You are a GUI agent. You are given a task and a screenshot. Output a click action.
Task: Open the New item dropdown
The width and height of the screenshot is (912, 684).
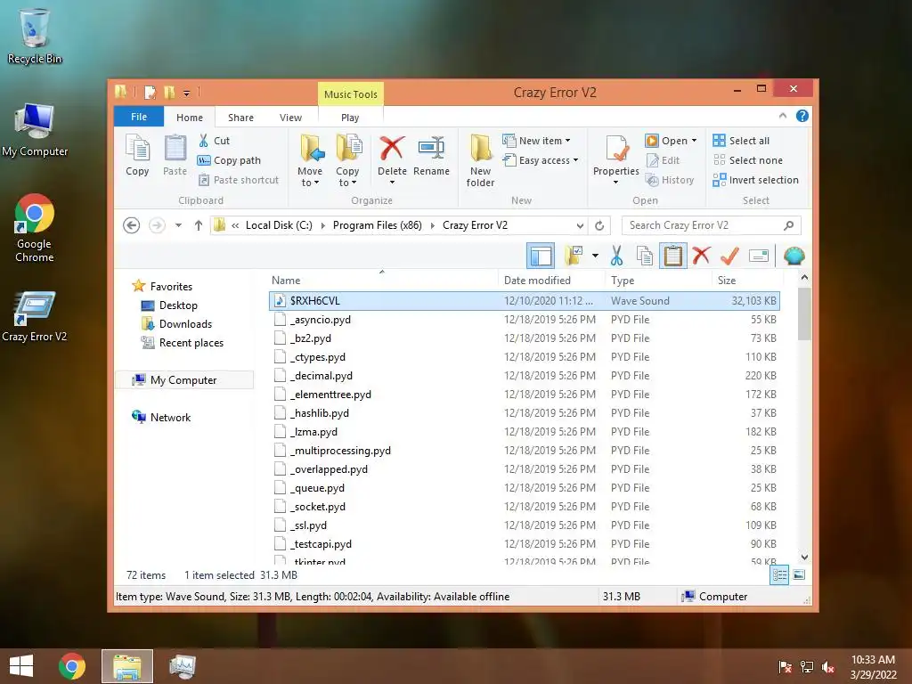point(536,141)
